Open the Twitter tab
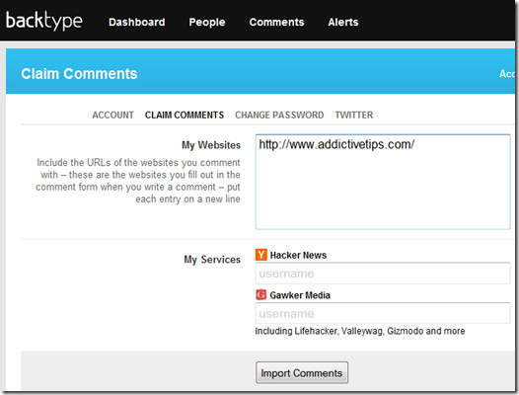The image size is (519, 395). click(354, 115)
